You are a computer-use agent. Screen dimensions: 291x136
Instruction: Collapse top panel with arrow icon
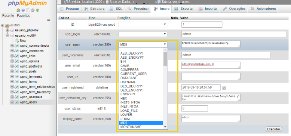click(x=59, y=2)
